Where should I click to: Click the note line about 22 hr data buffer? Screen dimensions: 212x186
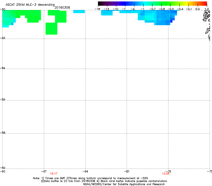click(x=104, y=181)
